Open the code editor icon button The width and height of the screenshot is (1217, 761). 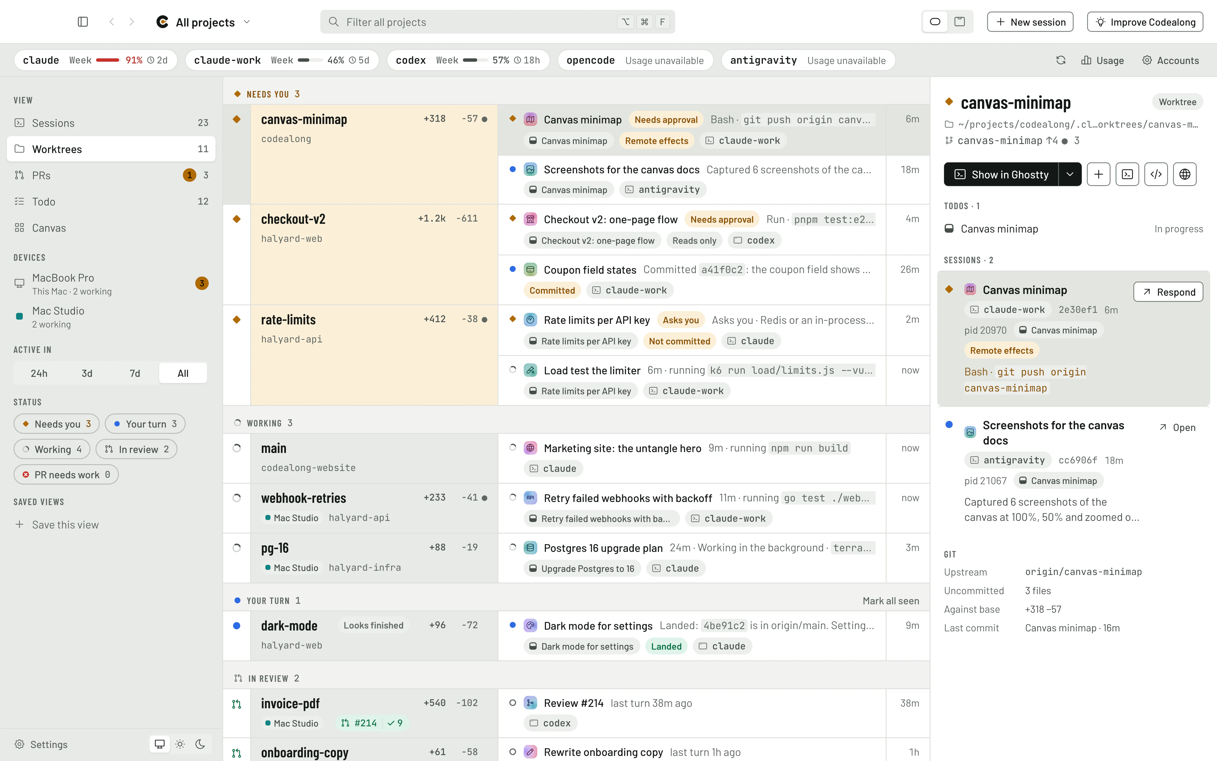(x=1156, y=174)
